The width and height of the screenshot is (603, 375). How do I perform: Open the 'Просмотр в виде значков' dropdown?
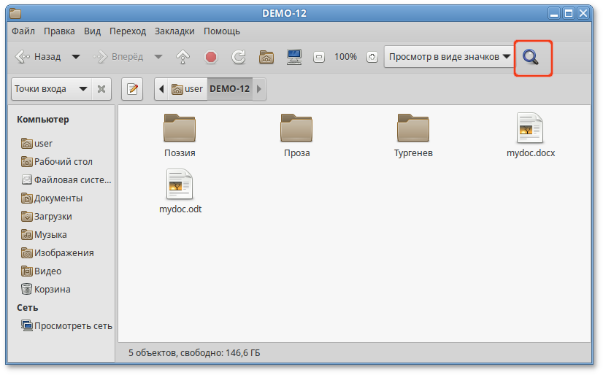coord(449,57)
